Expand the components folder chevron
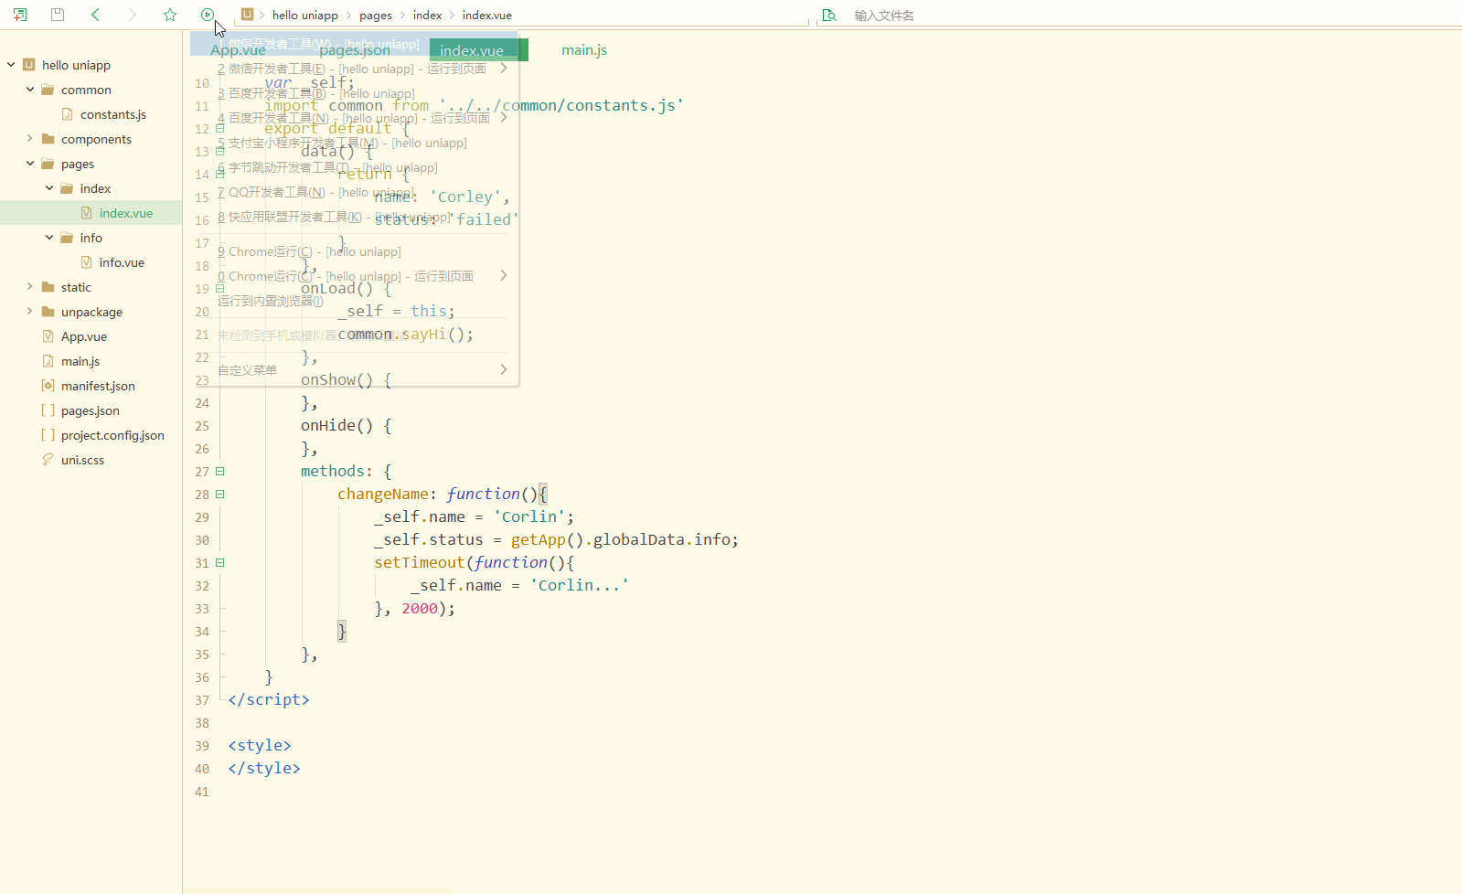This screenshot has width=1462, height=894. pos(30,139)
